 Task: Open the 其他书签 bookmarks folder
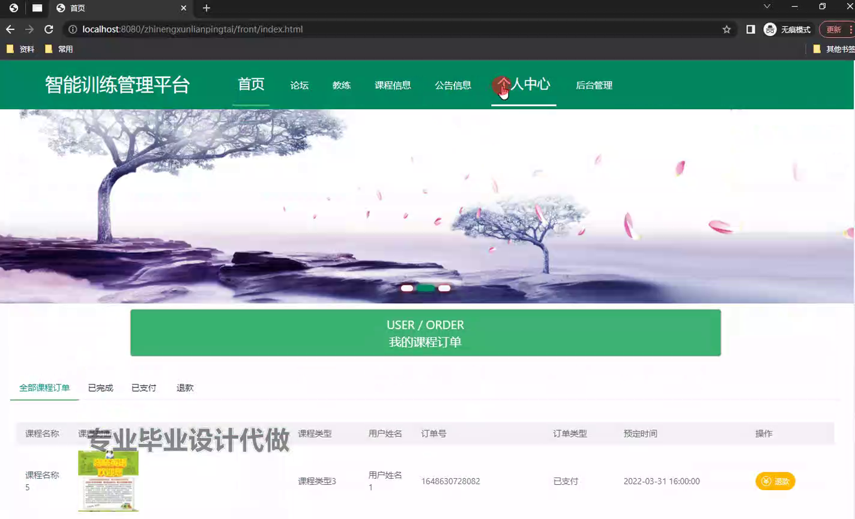(833, 49)
